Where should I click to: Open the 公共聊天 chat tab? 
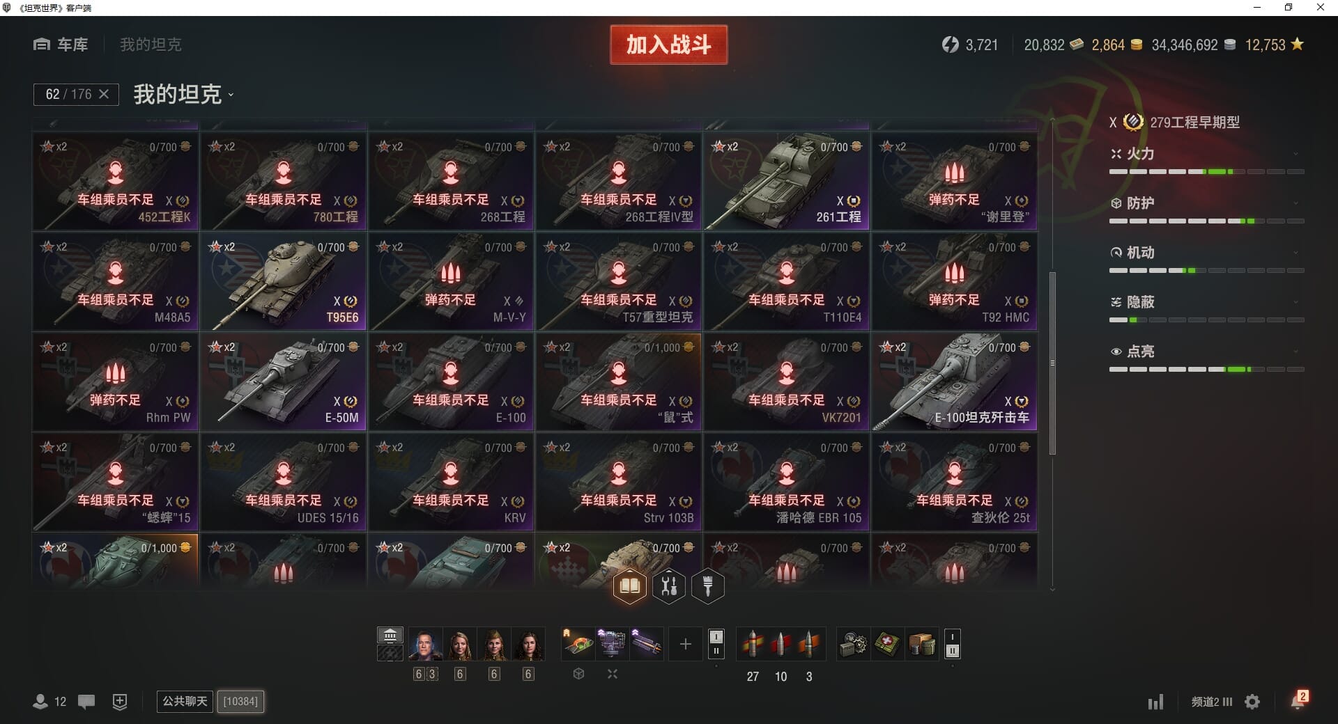tap(185, 701)
